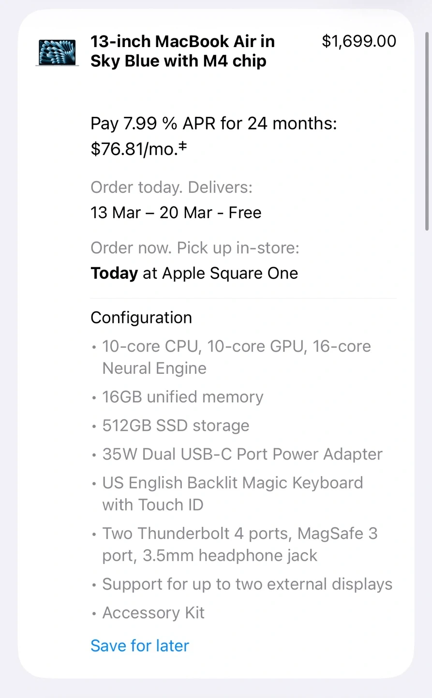This screenshot has width=432, height=698.
Task: Click the 13 Mar – 20 Mar delivery dates
Action: click(176, 212)
